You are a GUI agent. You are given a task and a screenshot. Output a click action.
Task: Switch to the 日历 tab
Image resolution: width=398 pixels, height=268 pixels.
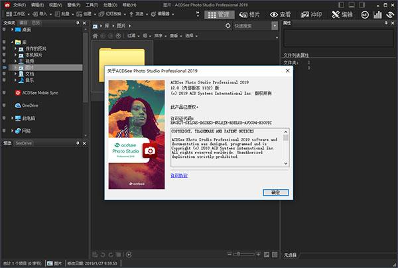coord(36,23)
